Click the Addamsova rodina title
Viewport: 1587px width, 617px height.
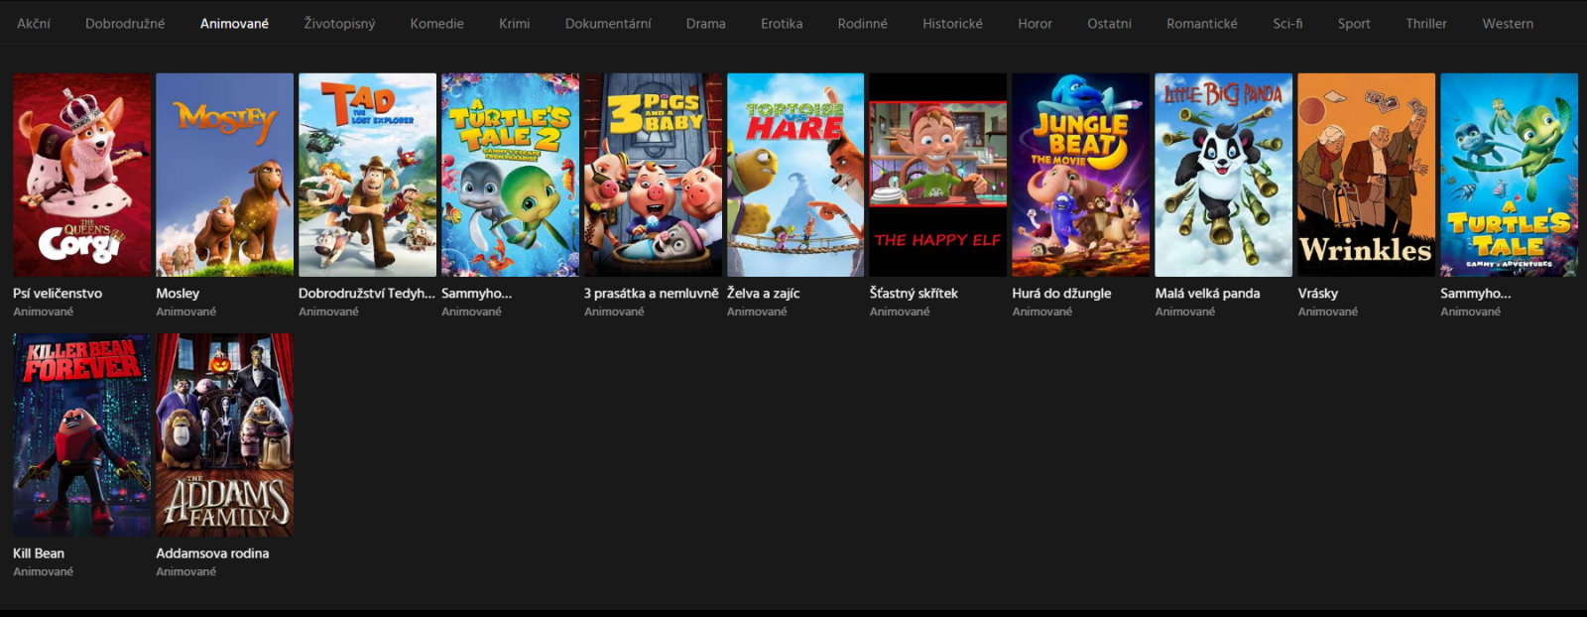coord(212,554)
